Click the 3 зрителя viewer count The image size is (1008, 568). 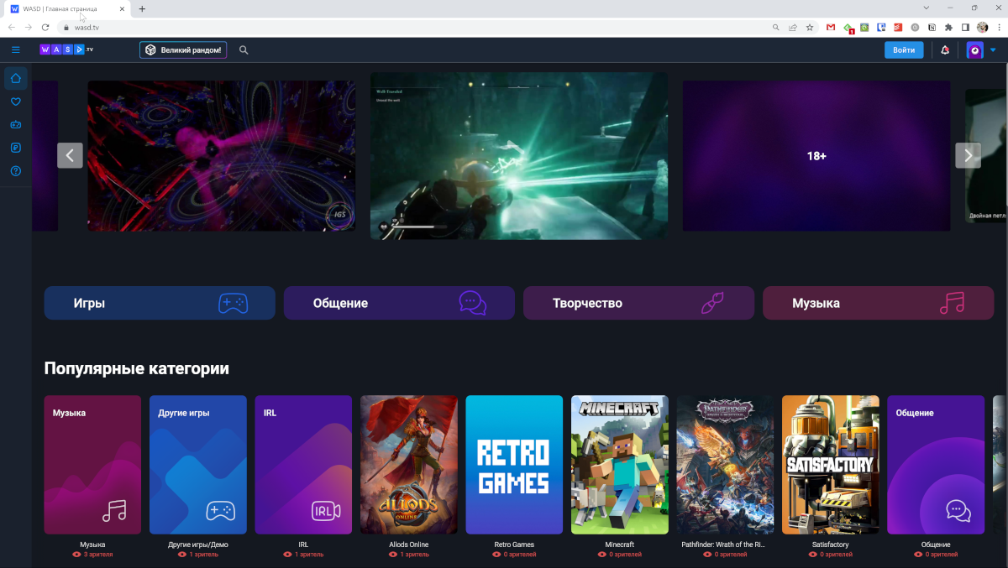click(x=92, y=555)
